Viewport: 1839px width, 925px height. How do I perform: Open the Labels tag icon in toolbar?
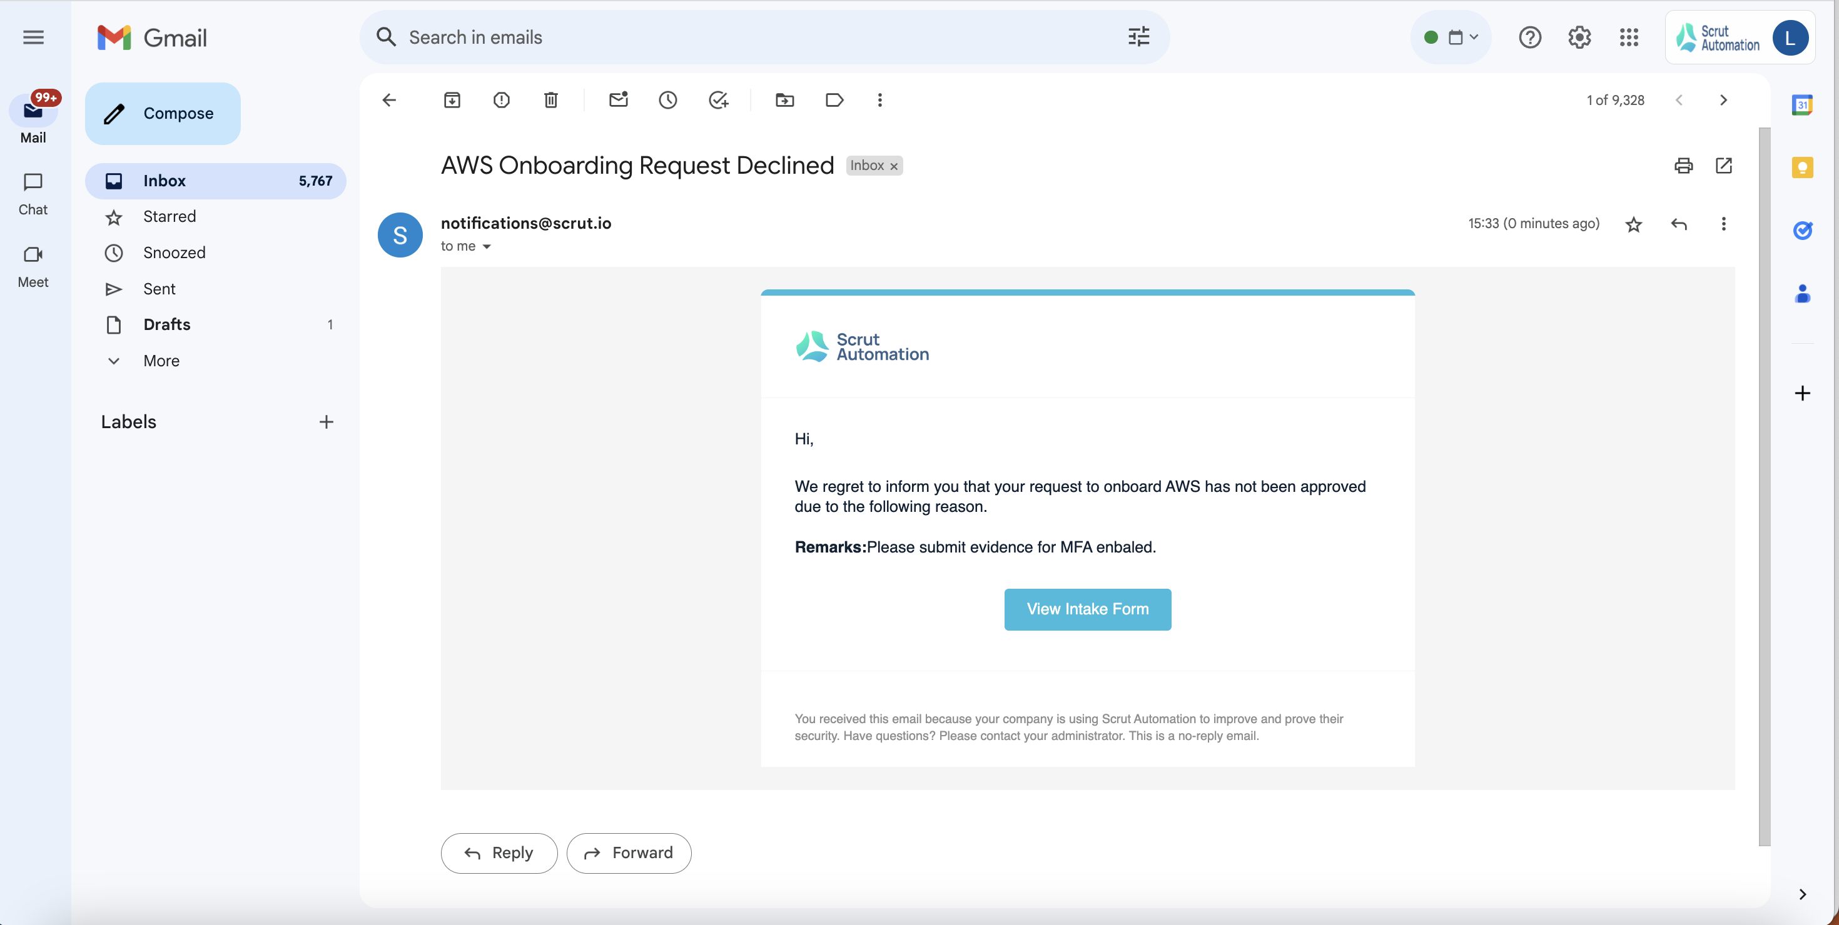[834, 100]
